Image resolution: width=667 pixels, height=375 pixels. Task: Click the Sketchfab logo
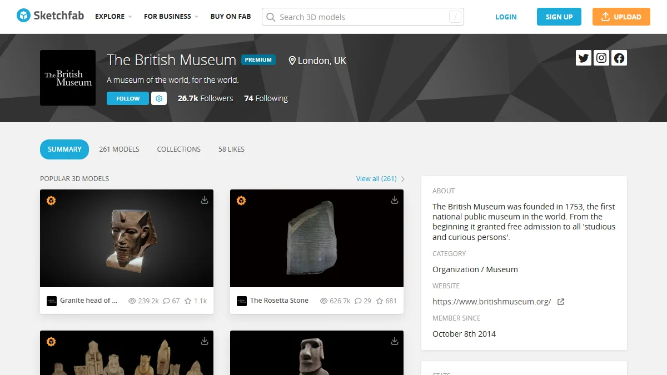click(x=50, y=16)
